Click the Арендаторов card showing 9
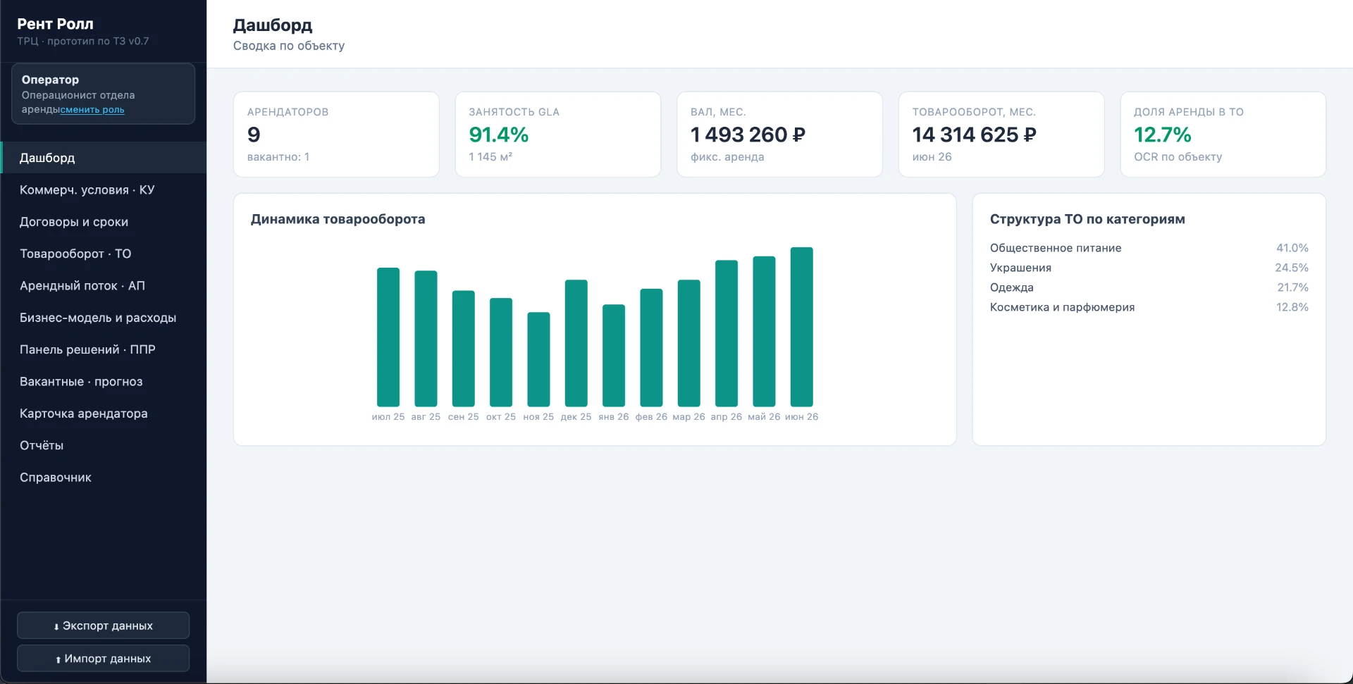This screenshot has width=1353, height=684. coord(336,135)
